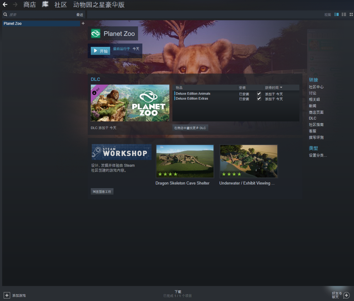Screen dimensions: 354x301
Task: Open the 最近 filter in the search bar
Action: coord(80,15)
